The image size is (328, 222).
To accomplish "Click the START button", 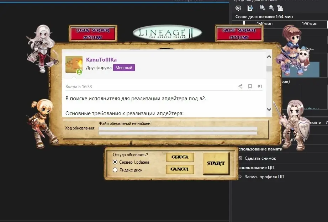I will 216,163.
